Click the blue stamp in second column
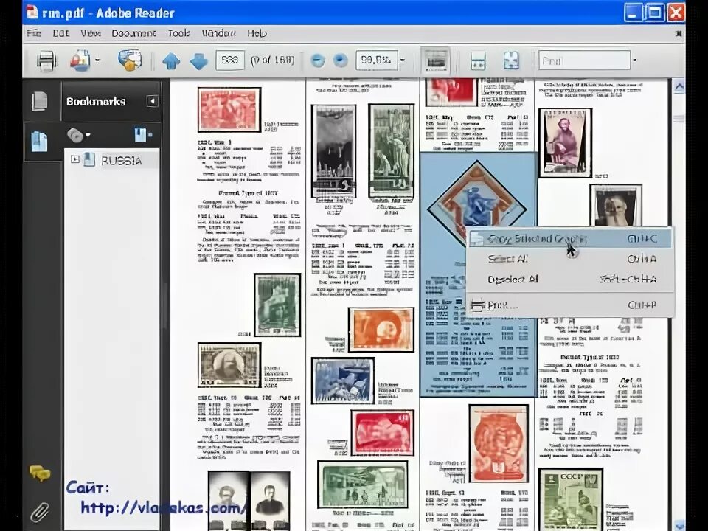This screenshot has width=708, height=531. tap(343, 381)
